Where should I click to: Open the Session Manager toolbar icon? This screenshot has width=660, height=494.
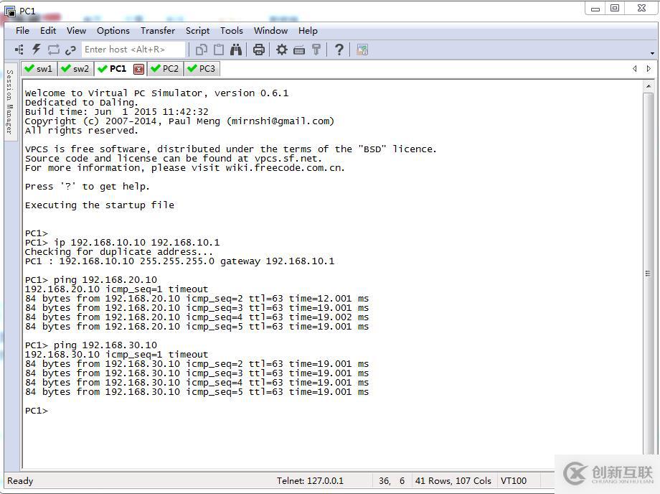tap(19, 50)
